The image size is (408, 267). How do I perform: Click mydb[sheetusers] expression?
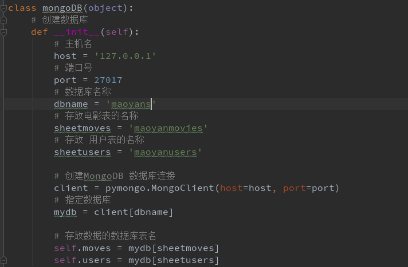[174, 260]
